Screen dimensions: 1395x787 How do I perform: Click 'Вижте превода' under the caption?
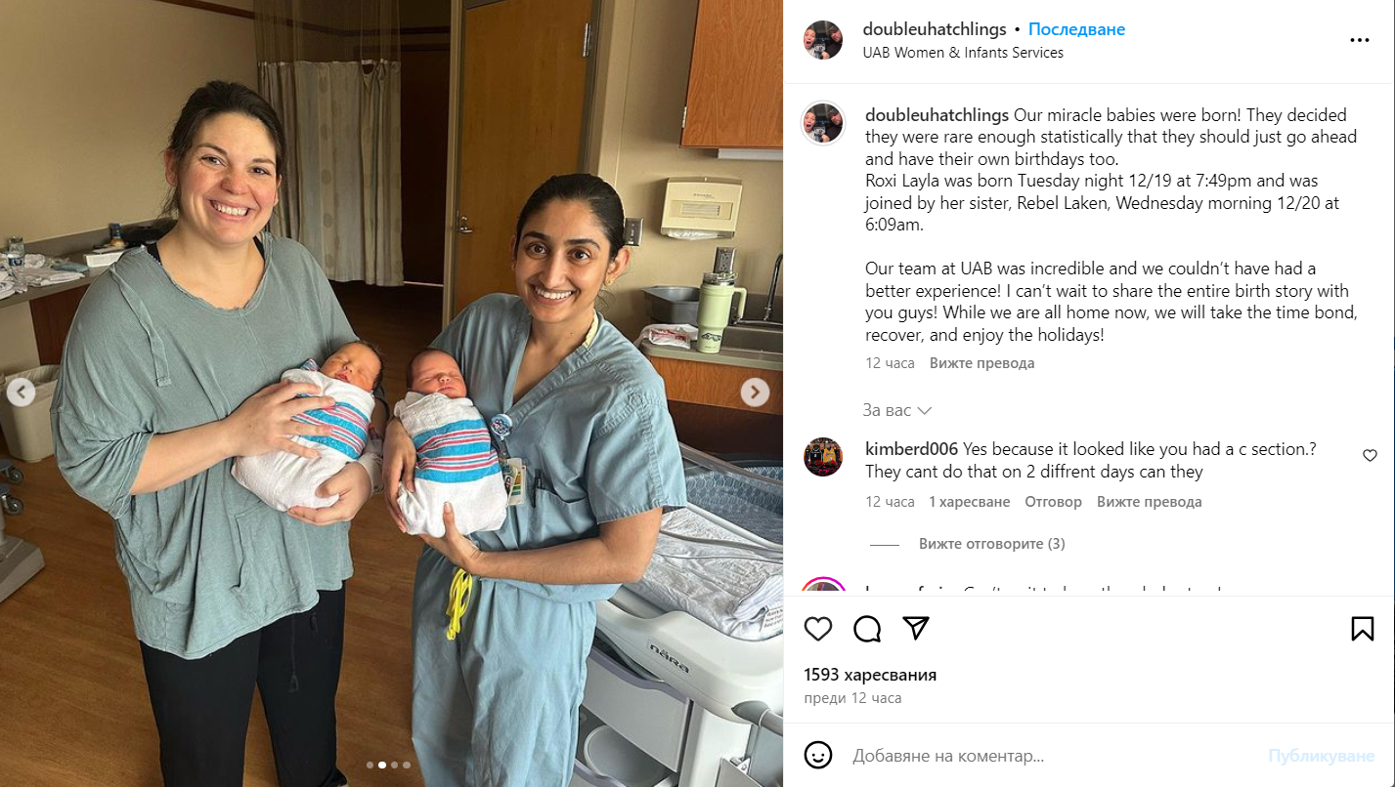[x=981, y=363]
